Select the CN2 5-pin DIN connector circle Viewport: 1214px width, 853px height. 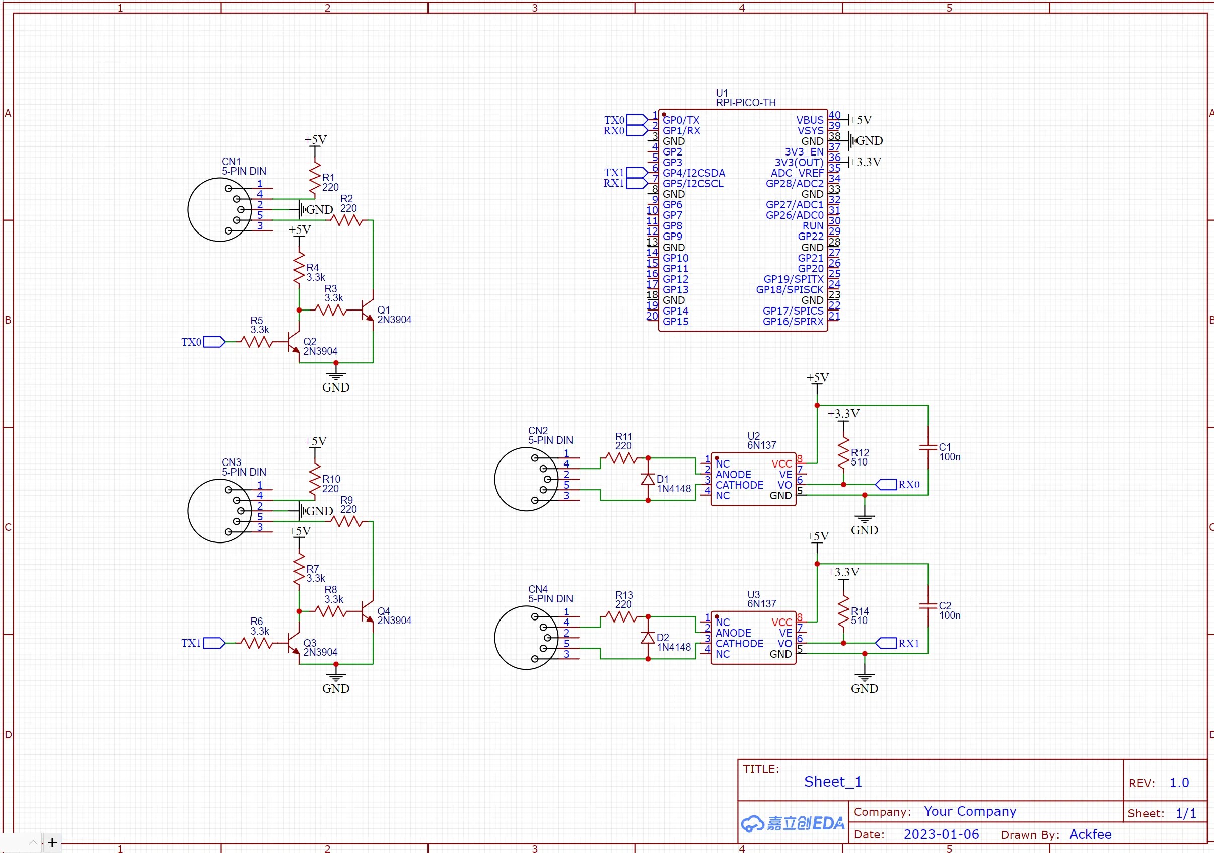click(x=527, y=480)
